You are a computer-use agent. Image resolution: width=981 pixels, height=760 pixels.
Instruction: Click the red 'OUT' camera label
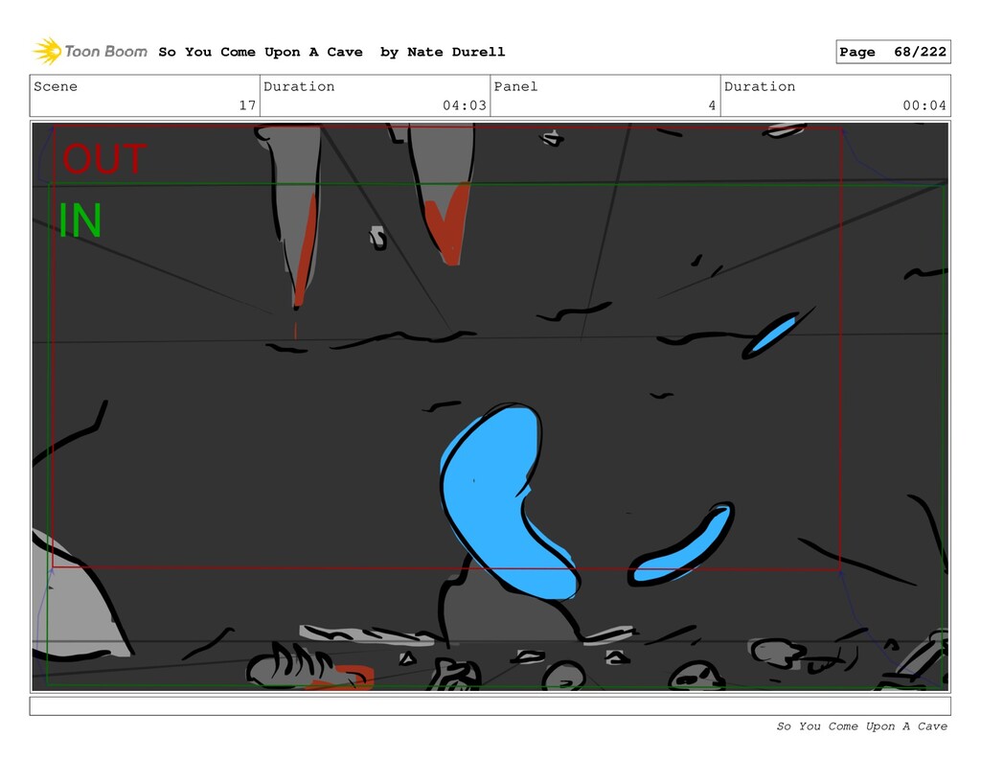[104, 159]
